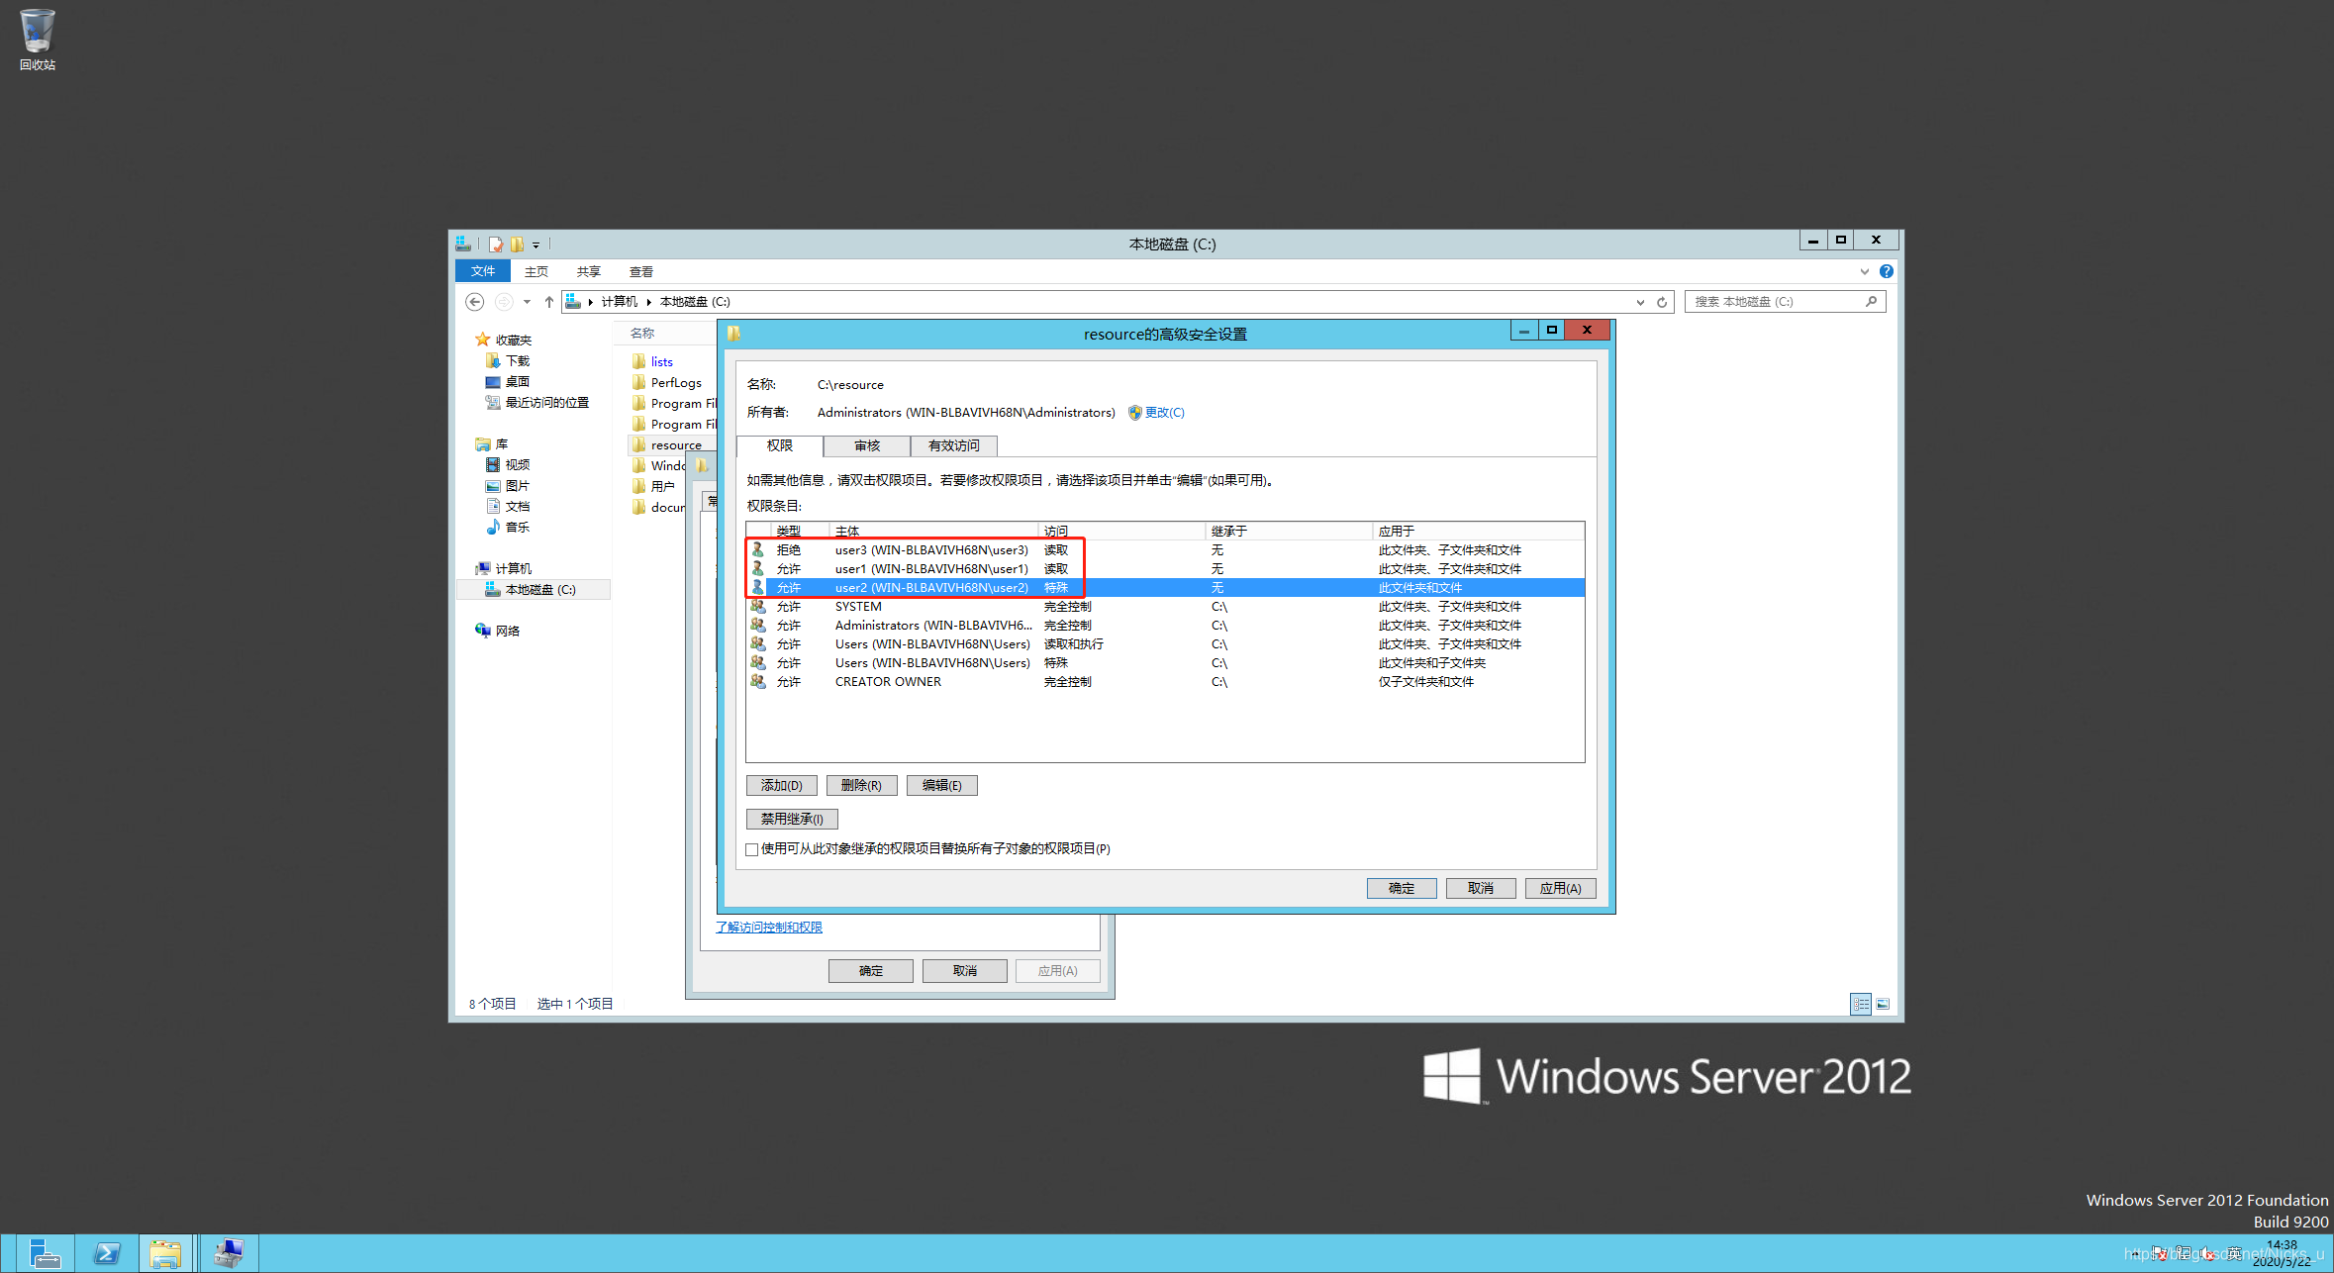2334x1273 pixels.
Task: Click the Explorer help question-mark icon
Action: click(1887, 271)
